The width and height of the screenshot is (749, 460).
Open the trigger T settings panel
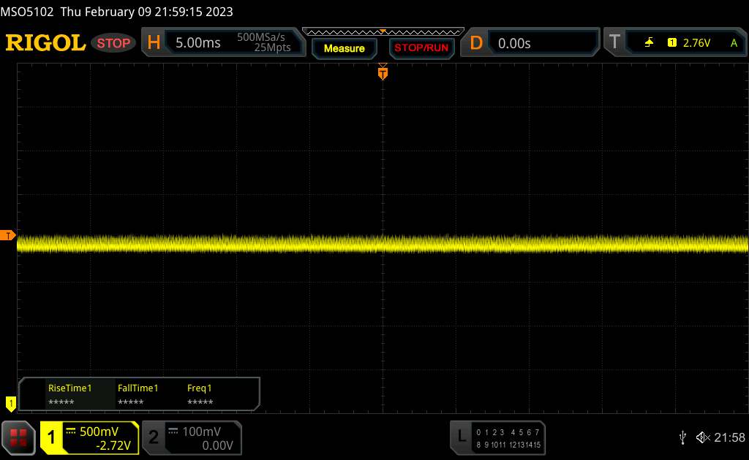point(676,43)
